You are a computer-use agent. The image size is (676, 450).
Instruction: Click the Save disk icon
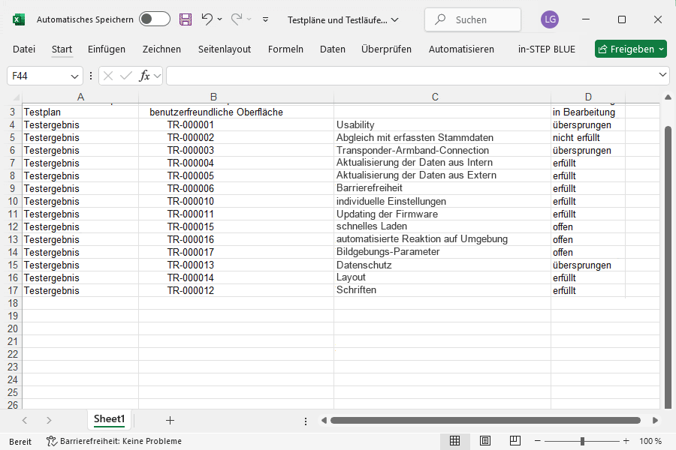pyautogui.click(x=186, y=19)
